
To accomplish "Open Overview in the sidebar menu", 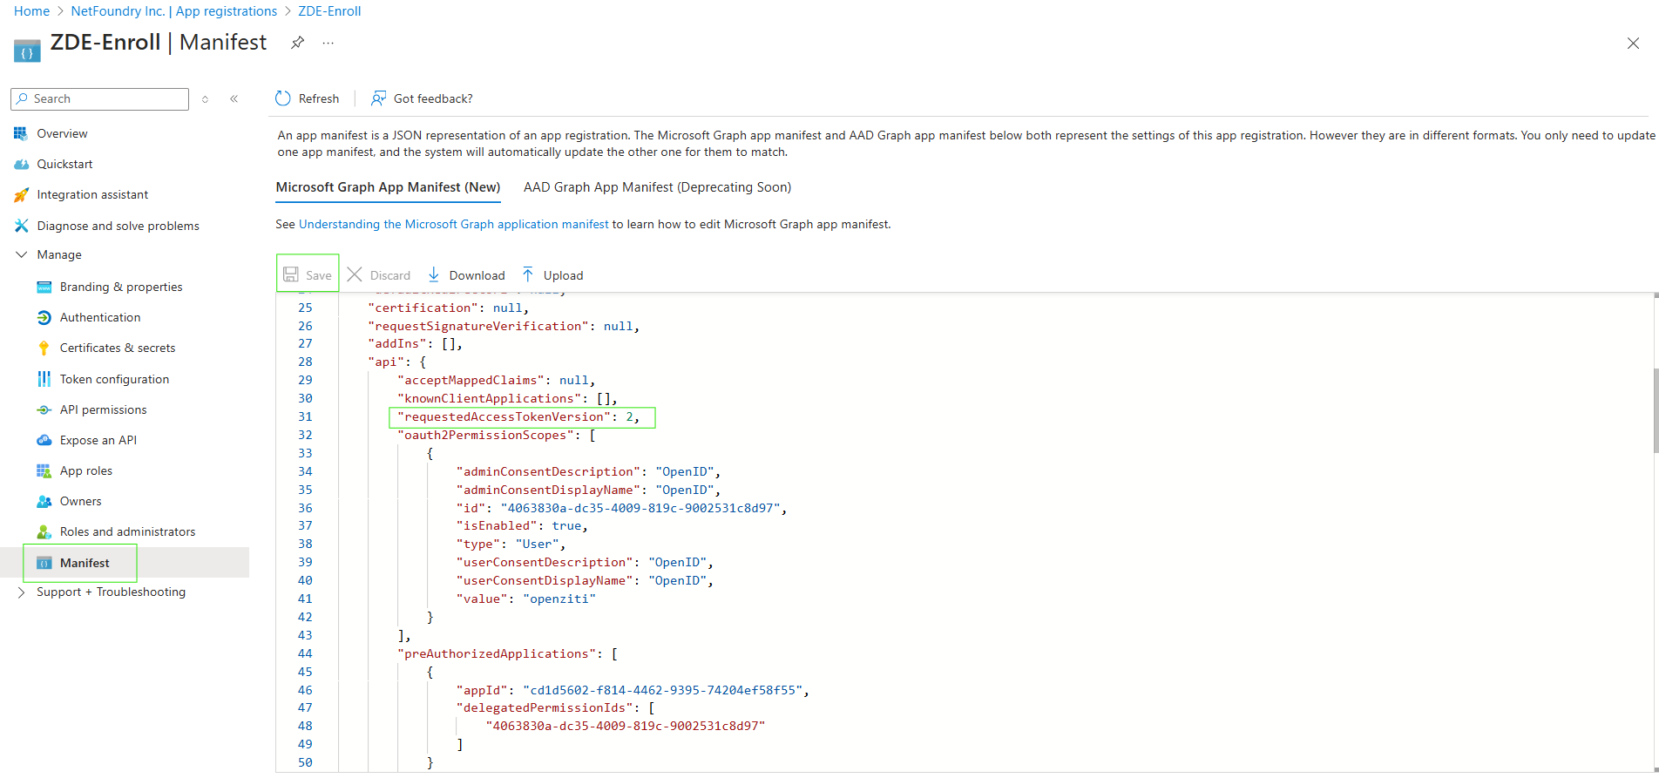I will [x=62, y=133].
